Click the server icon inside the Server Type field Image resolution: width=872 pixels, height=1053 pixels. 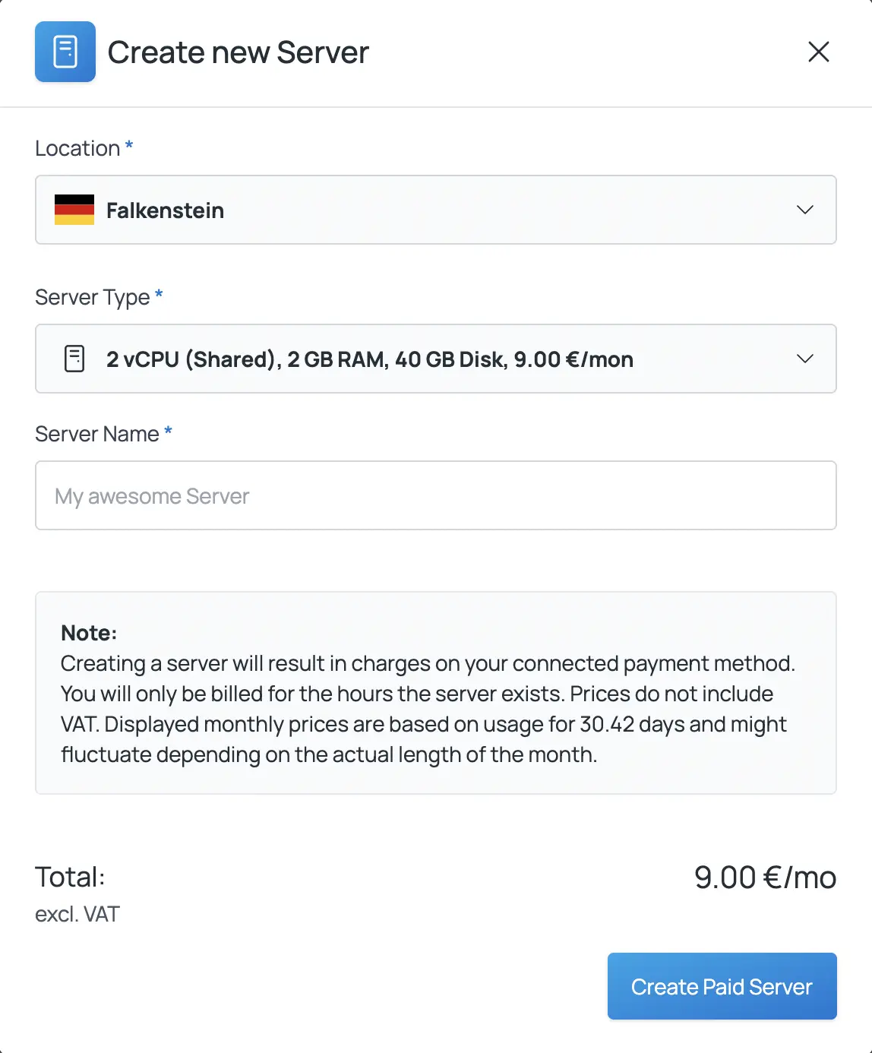(x=74, y=359)
